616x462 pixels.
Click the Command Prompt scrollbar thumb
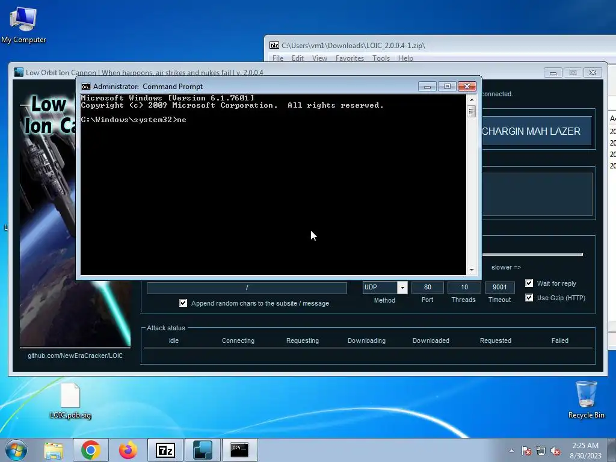[x=472, y=111]
